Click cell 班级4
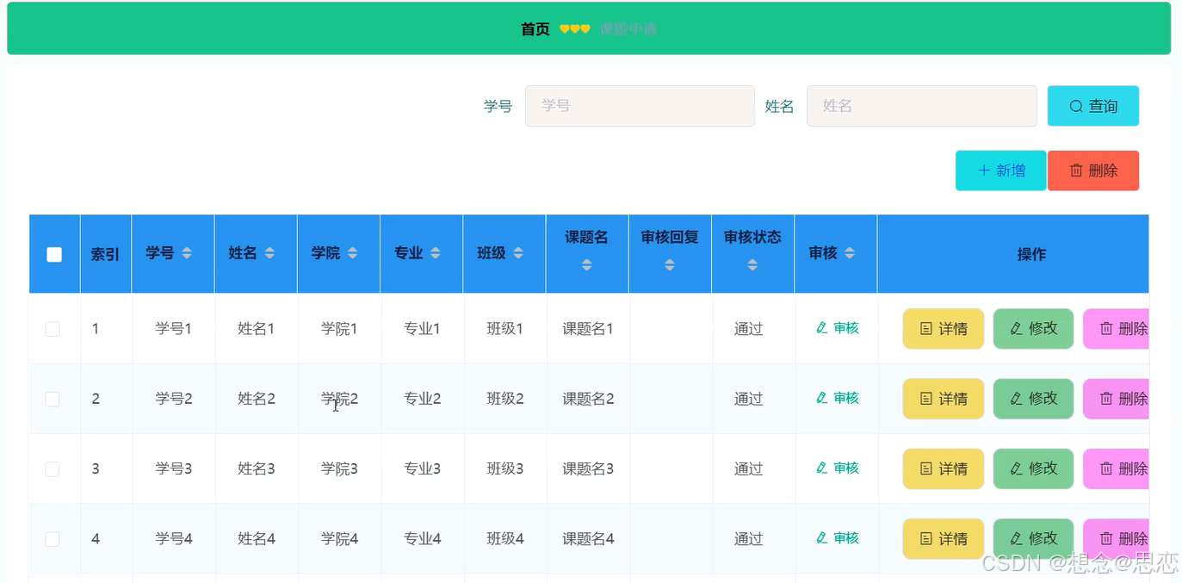This screenshot has width=1182, height=583. pyautogui.click(x=505, y=539)
